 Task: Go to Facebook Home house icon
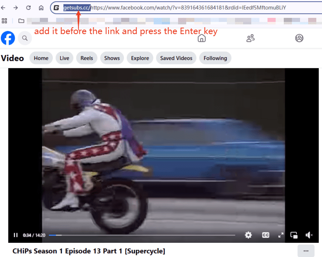pos(201,38)
